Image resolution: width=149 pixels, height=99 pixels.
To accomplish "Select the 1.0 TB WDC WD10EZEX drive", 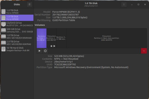I will [17, 37].
